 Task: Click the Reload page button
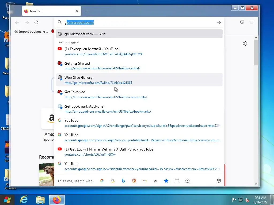click(36, 22)
